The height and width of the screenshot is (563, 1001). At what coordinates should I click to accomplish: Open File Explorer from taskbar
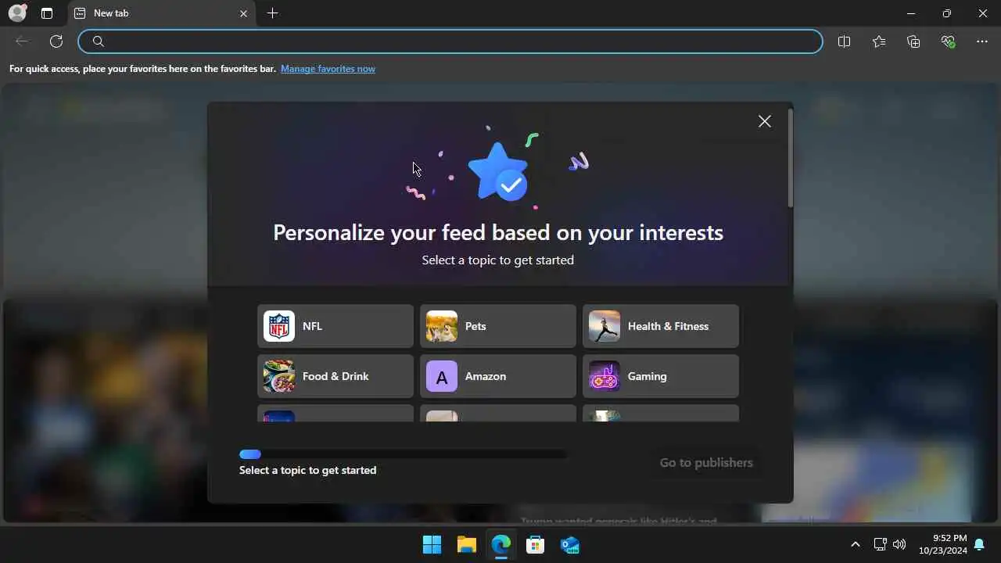point(467,544)
